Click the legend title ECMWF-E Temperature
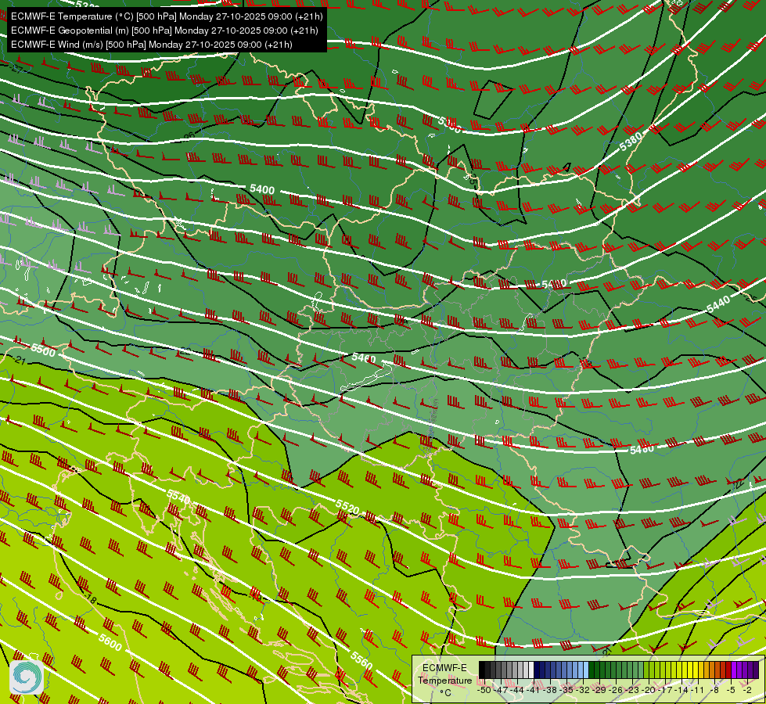This screenshot has width=766, height=704. coord(444,674)
